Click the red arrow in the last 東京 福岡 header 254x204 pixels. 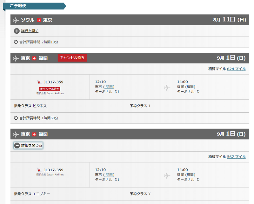pyautogui.click(x=34, y=135)
